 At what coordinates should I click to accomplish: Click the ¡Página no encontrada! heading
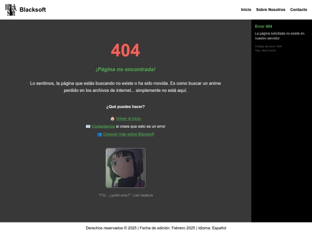click(x=125, y=69)
